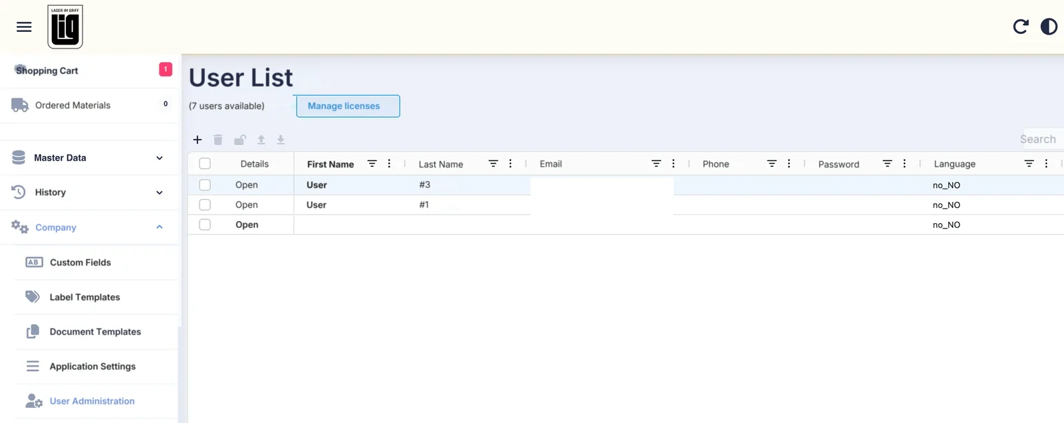Open Last Name column options menu
Image resolution: width=1064 pixels, height=423 pixels.
(510, 163)
